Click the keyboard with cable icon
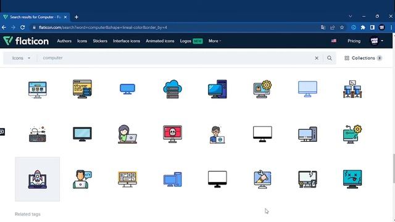395x222 pixels. pyautogui.click(x=37, y=134)
